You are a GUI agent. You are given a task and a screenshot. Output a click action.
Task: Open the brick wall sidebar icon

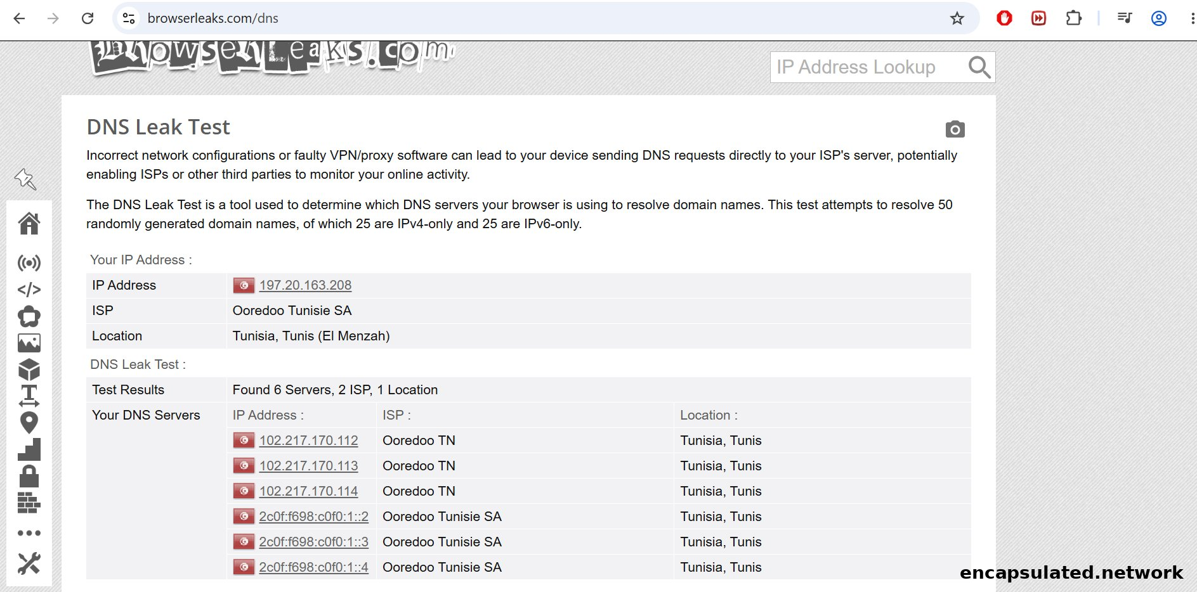29,503
